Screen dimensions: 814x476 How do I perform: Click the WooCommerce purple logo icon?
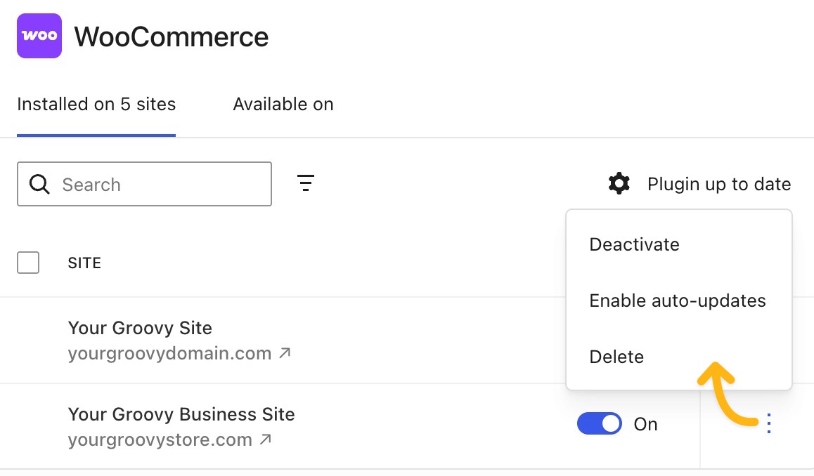pos(39,36)
